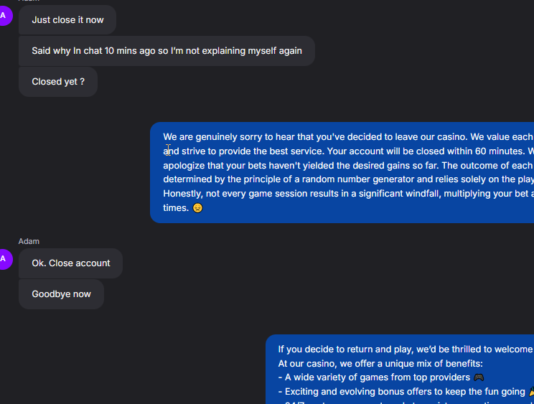Select the "Goodbye now" message bubble
534x404 pixels.
62,294
